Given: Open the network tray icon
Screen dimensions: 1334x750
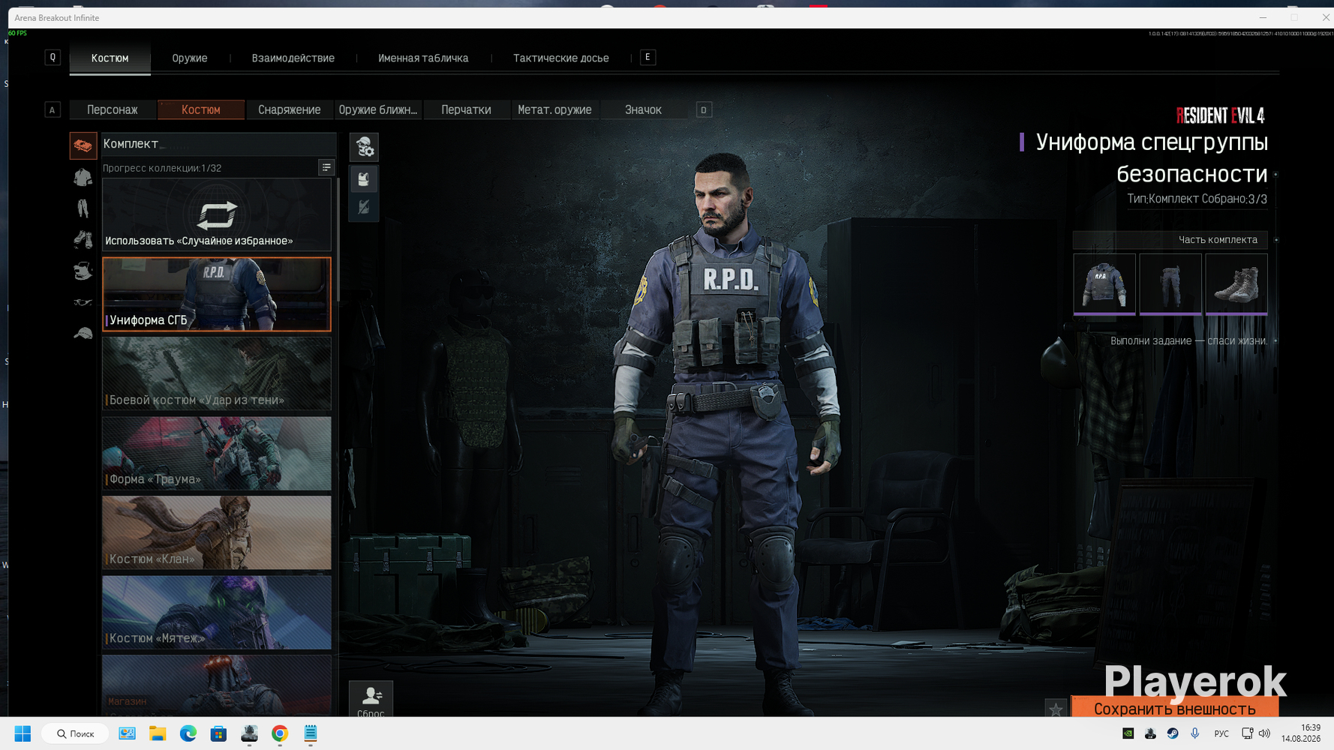Looking at the screenshot, I should [1247, 733].
